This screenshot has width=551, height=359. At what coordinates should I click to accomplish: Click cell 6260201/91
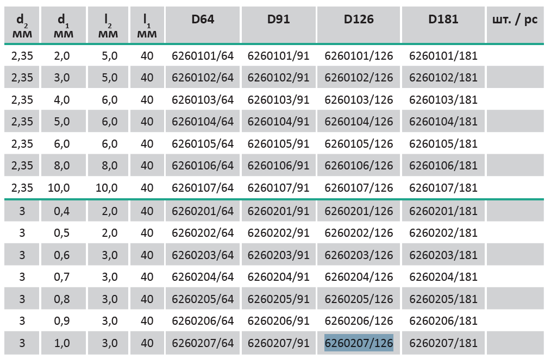pos(278,211)
